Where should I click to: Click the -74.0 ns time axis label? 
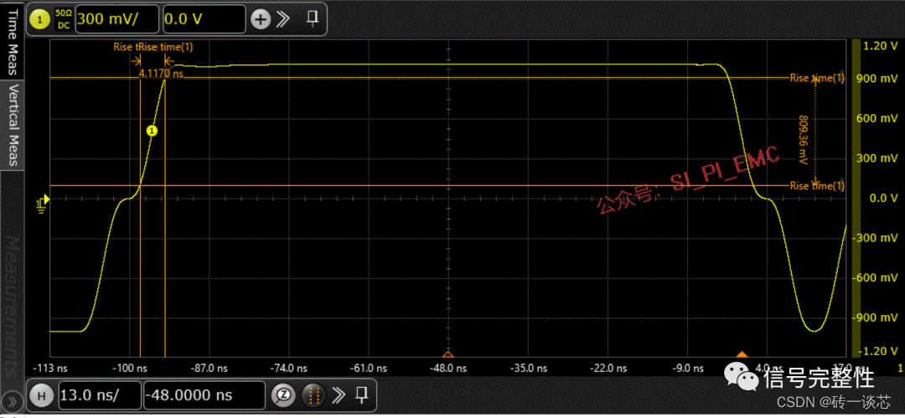point(290,368)
